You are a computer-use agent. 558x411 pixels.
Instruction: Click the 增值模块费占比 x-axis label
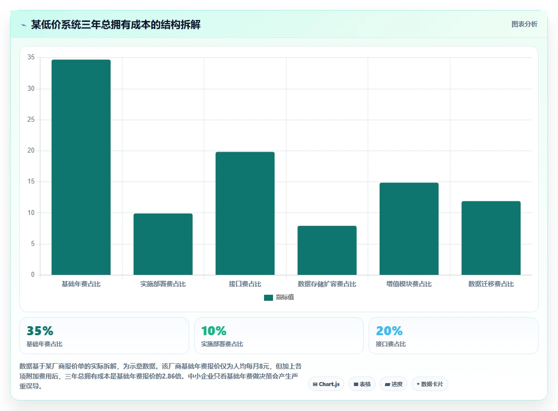point(409,284)
